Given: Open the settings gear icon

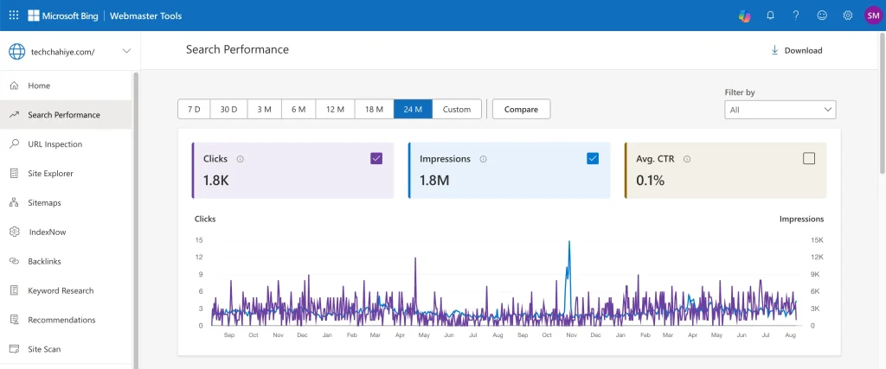Looking at the screenshot, I should tap(848, 15).
